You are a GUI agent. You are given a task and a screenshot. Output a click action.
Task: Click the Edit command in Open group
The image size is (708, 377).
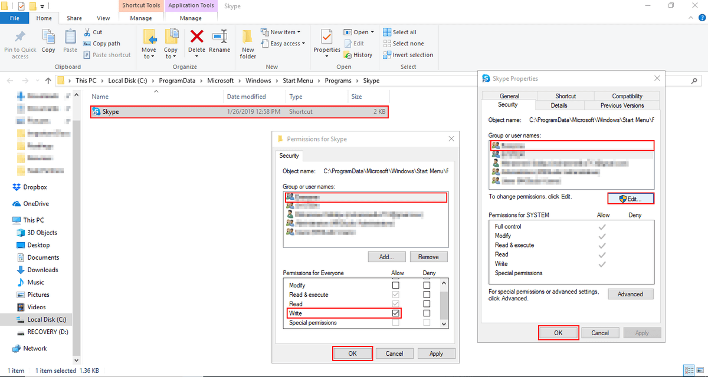tap(353, 44)
